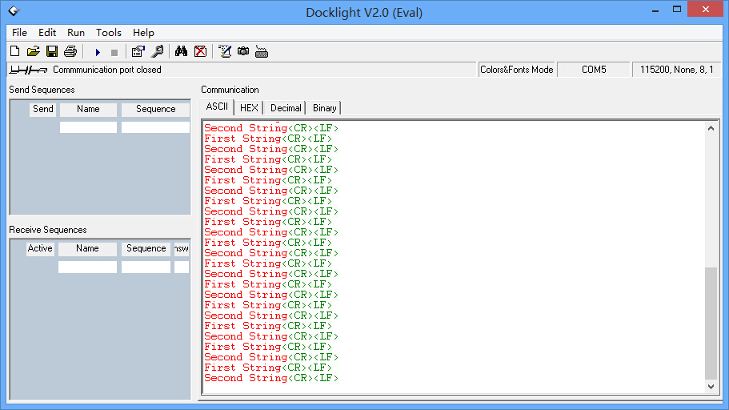Select empty Sequence cell in Send Sequences

tap(156, 127)
